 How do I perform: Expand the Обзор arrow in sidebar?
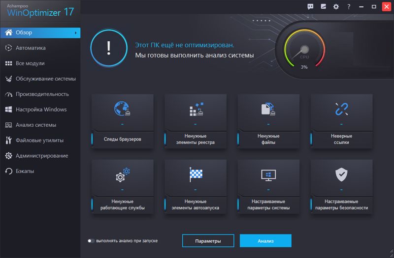76,33
